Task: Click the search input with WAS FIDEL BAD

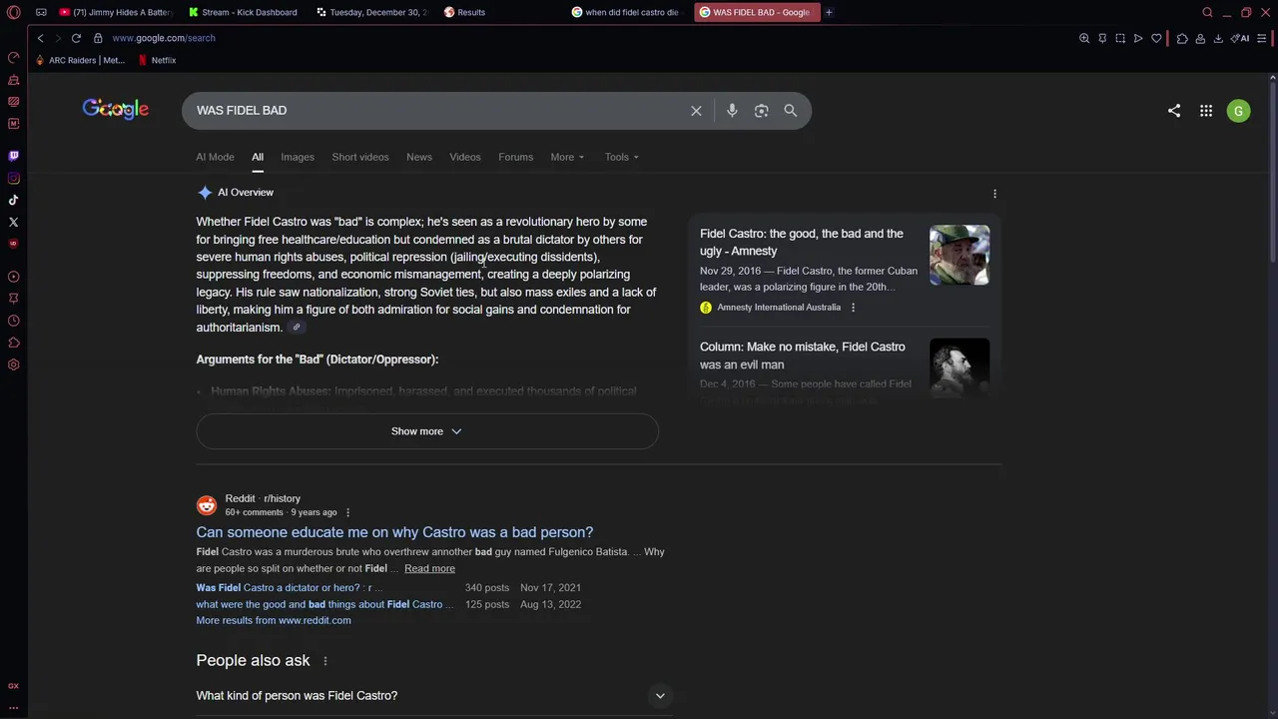Action: (x=434, y=111)
